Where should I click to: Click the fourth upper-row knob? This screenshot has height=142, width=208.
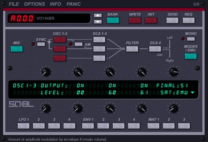click(142, 72)
